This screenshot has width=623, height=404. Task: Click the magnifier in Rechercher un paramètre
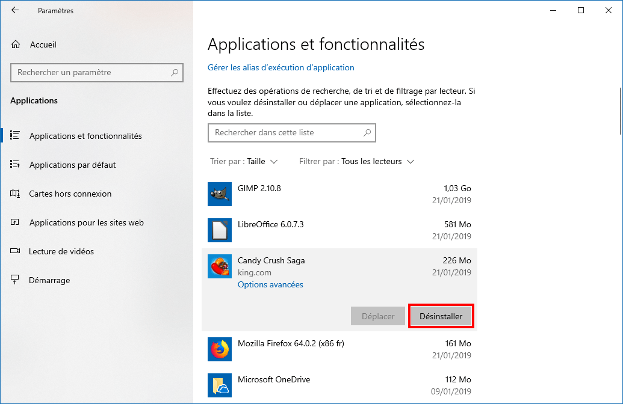175,73
